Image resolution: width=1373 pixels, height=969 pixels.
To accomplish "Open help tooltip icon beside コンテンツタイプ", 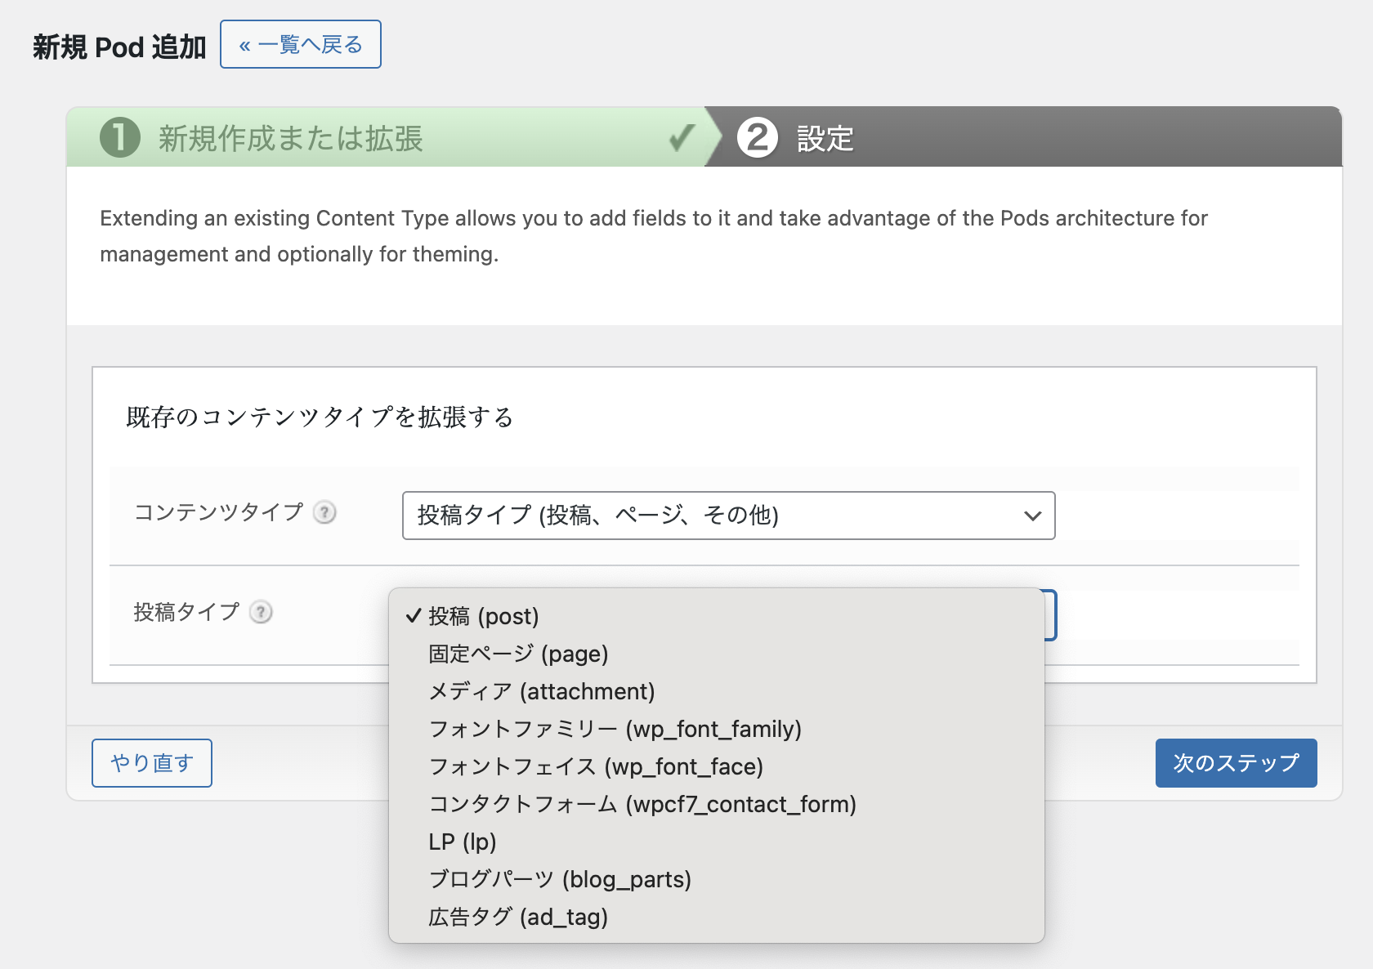I will point(325,512).
